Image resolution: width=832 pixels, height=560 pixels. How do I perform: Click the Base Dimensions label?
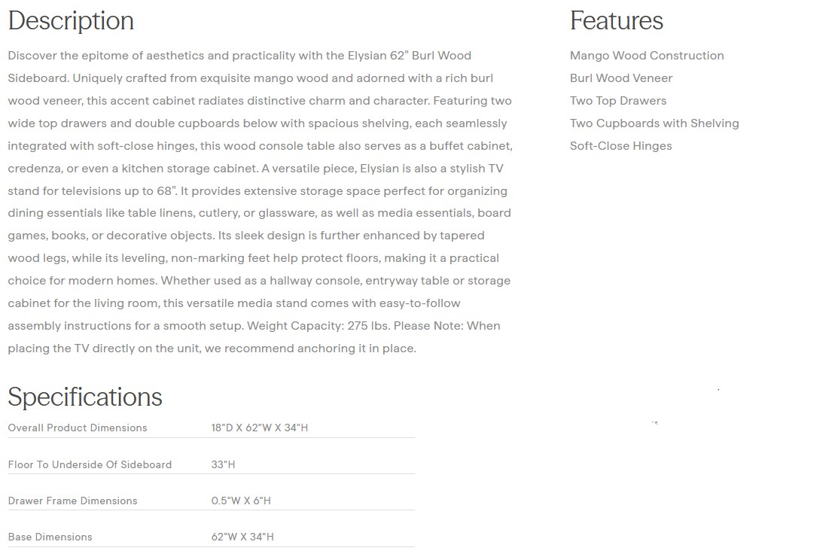50,537
